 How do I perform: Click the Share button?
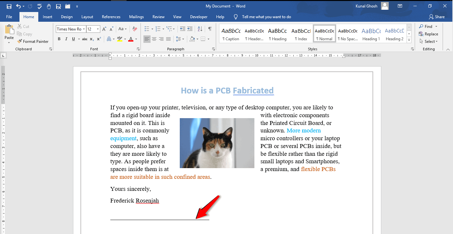click(x=437, y=17)
